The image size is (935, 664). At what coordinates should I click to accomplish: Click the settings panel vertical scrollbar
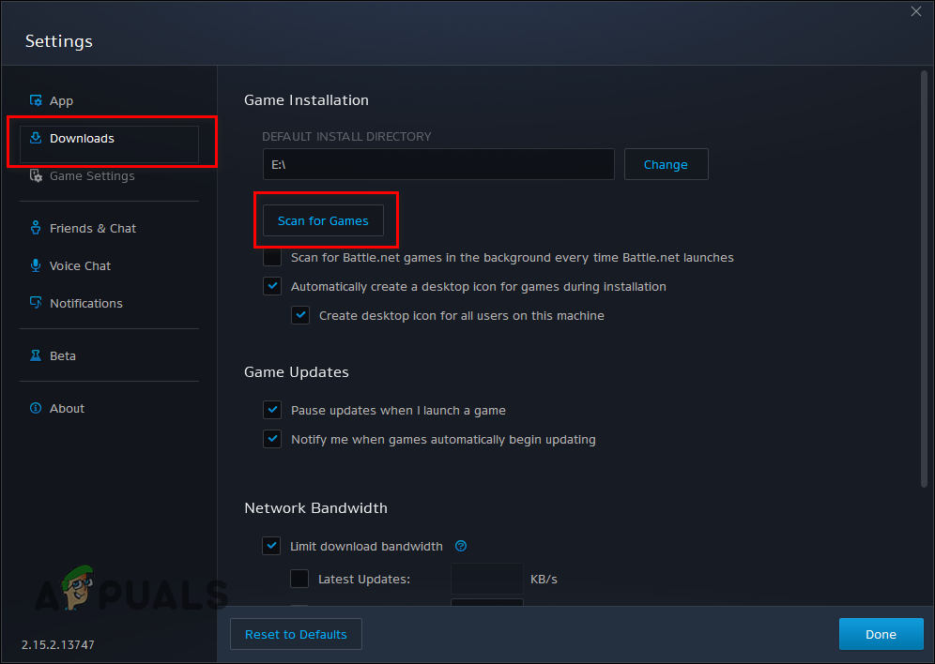[925, 279]
